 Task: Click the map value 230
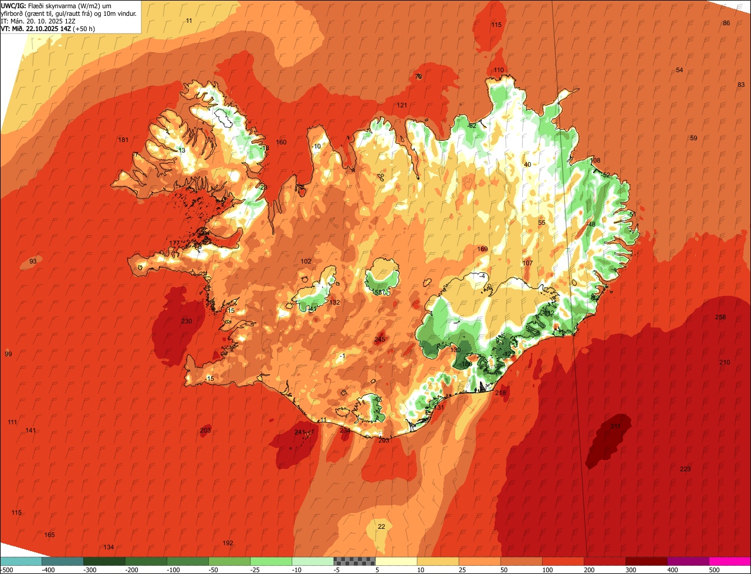click(187, 321)
